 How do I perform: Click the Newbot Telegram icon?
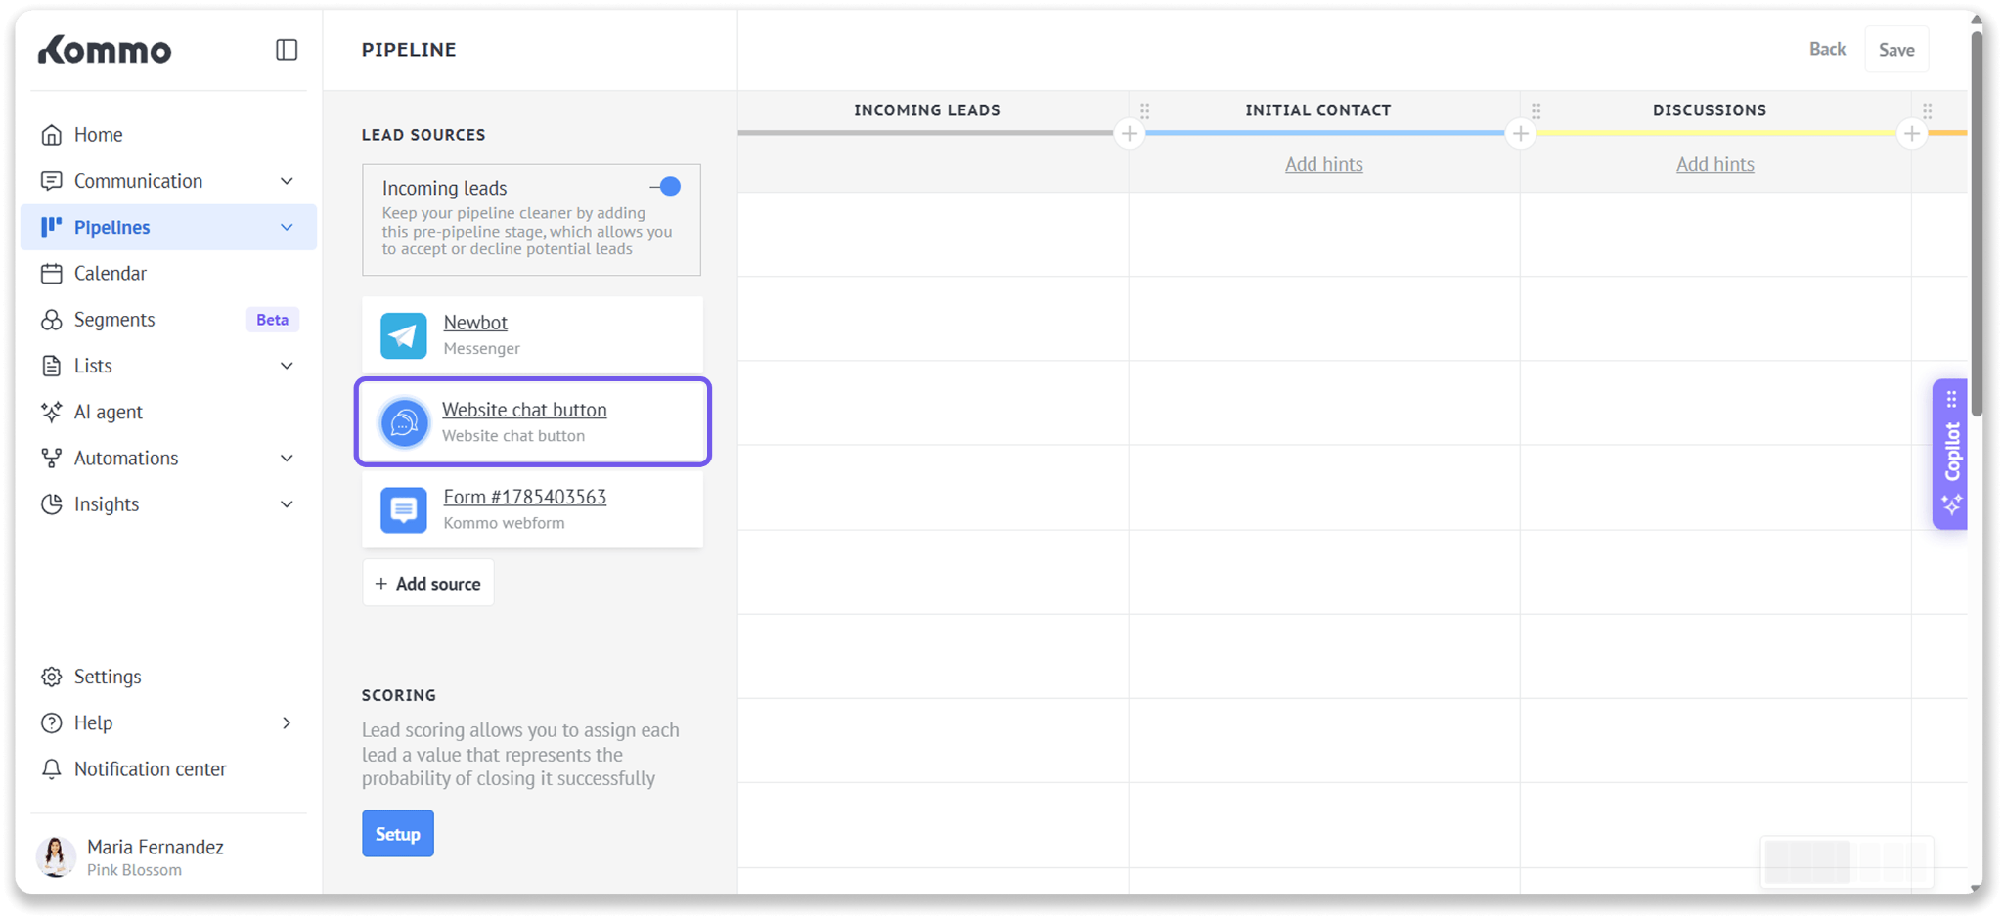click(404, 335)
